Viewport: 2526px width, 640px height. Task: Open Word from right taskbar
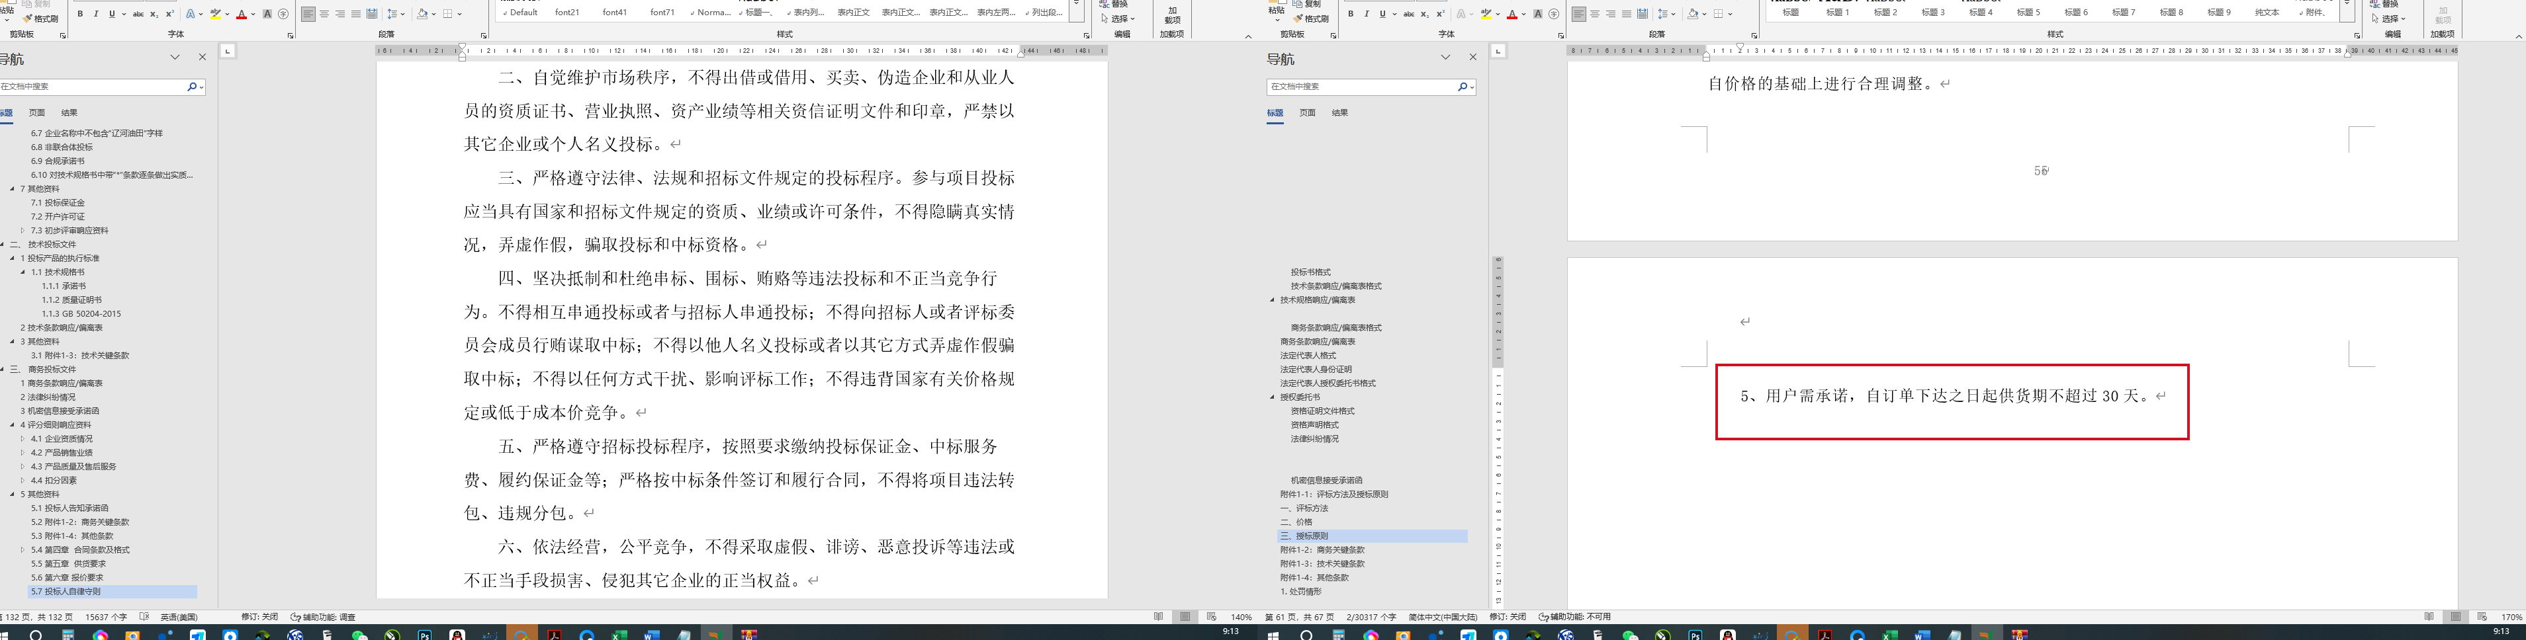pyautogui.click(x=1922, y=634)
